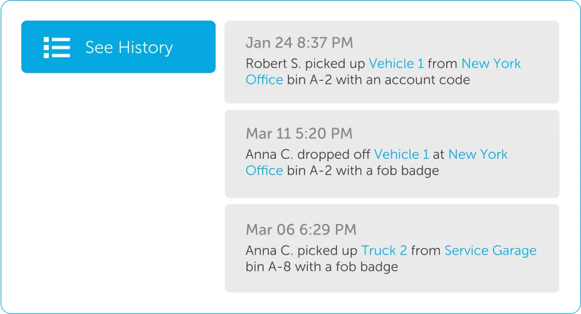Follow New York link in Robert S. entry
The width and height of the screenshot is (581, 314).
[x=491, y=64]
